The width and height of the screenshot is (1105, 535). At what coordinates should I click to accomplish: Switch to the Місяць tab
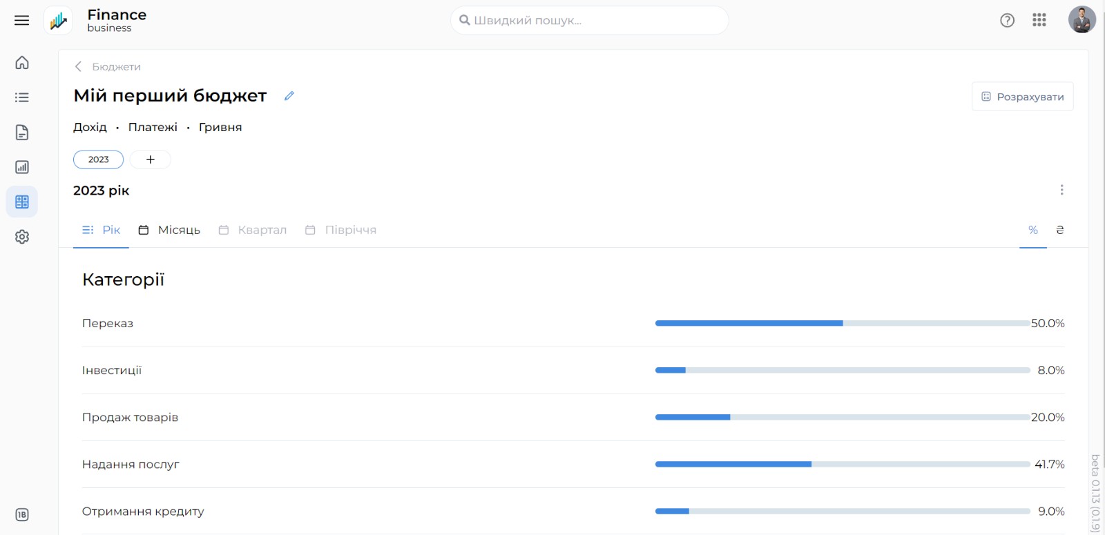pyautogui.click(x=169, y=230)
